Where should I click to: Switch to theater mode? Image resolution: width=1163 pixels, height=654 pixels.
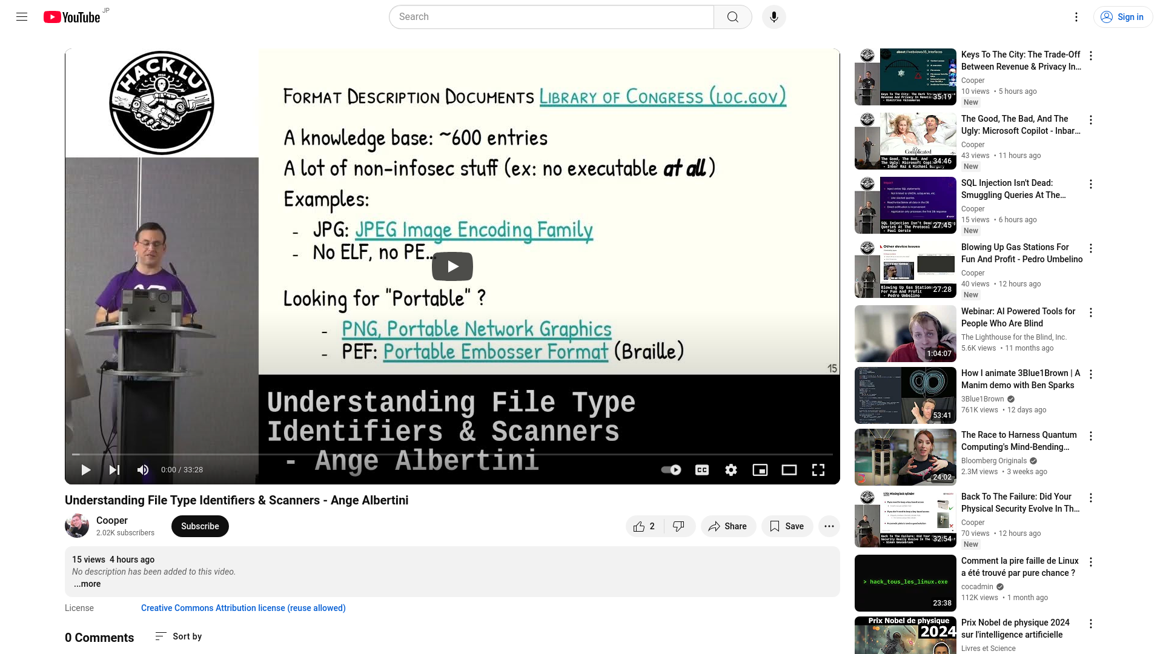[x=789, y=470]
